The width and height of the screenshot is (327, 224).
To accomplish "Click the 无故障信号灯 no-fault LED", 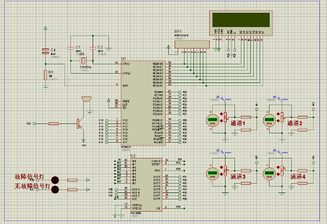I will coord(55,189).
